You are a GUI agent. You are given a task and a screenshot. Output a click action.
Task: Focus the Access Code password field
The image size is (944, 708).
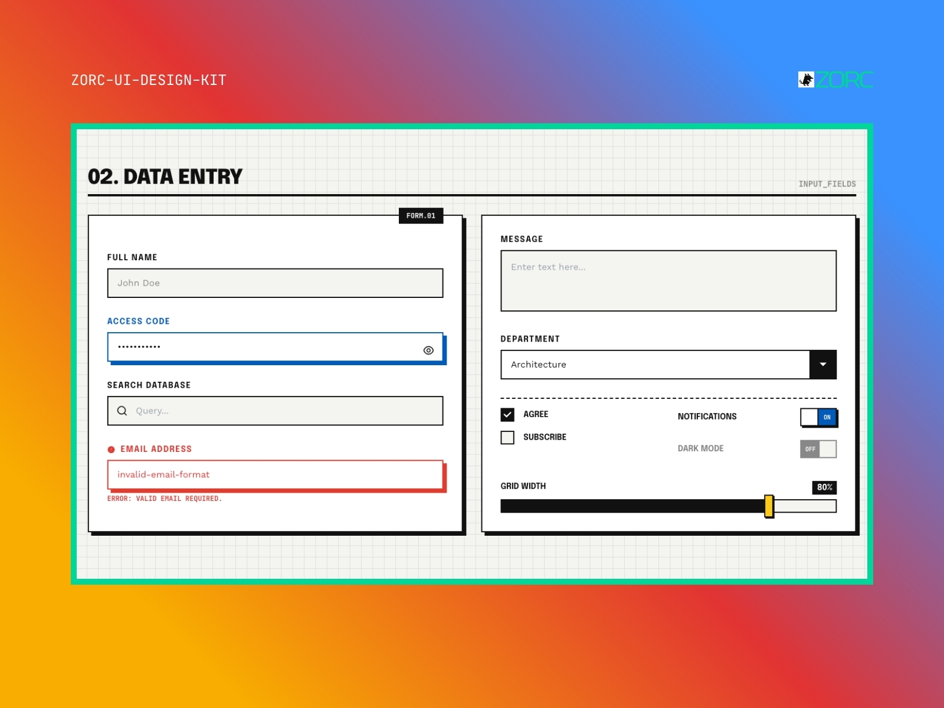point(275,347)
